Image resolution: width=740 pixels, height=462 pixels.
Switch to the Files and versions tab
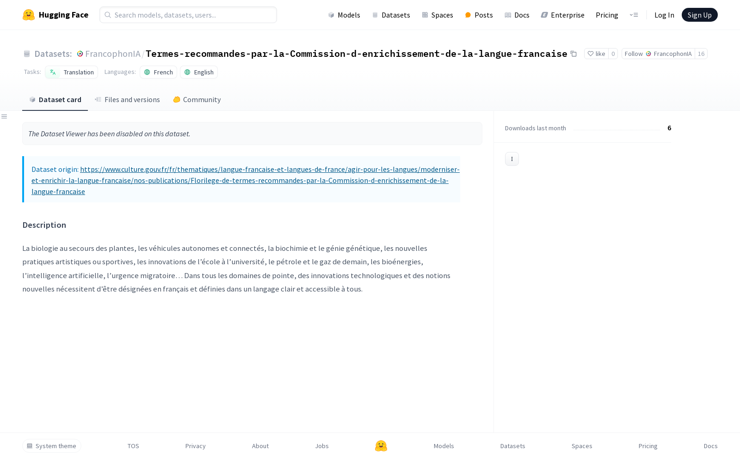click(x=127, y=99)
